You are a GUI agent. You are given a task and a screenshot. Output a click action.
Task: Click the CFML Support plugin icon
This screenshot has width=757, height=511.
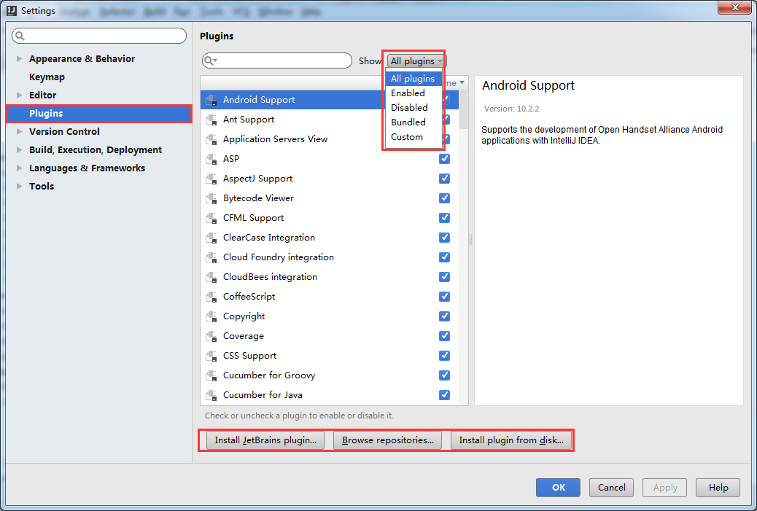pos(211,219)
